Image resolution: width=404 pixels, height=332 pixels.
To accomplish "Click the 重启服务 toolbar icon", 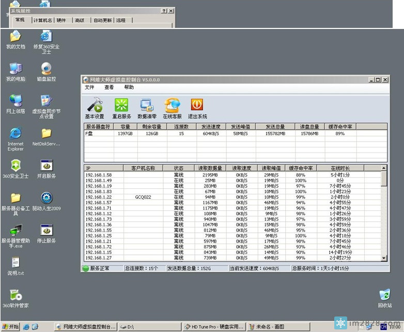I will tap(121, 109).
